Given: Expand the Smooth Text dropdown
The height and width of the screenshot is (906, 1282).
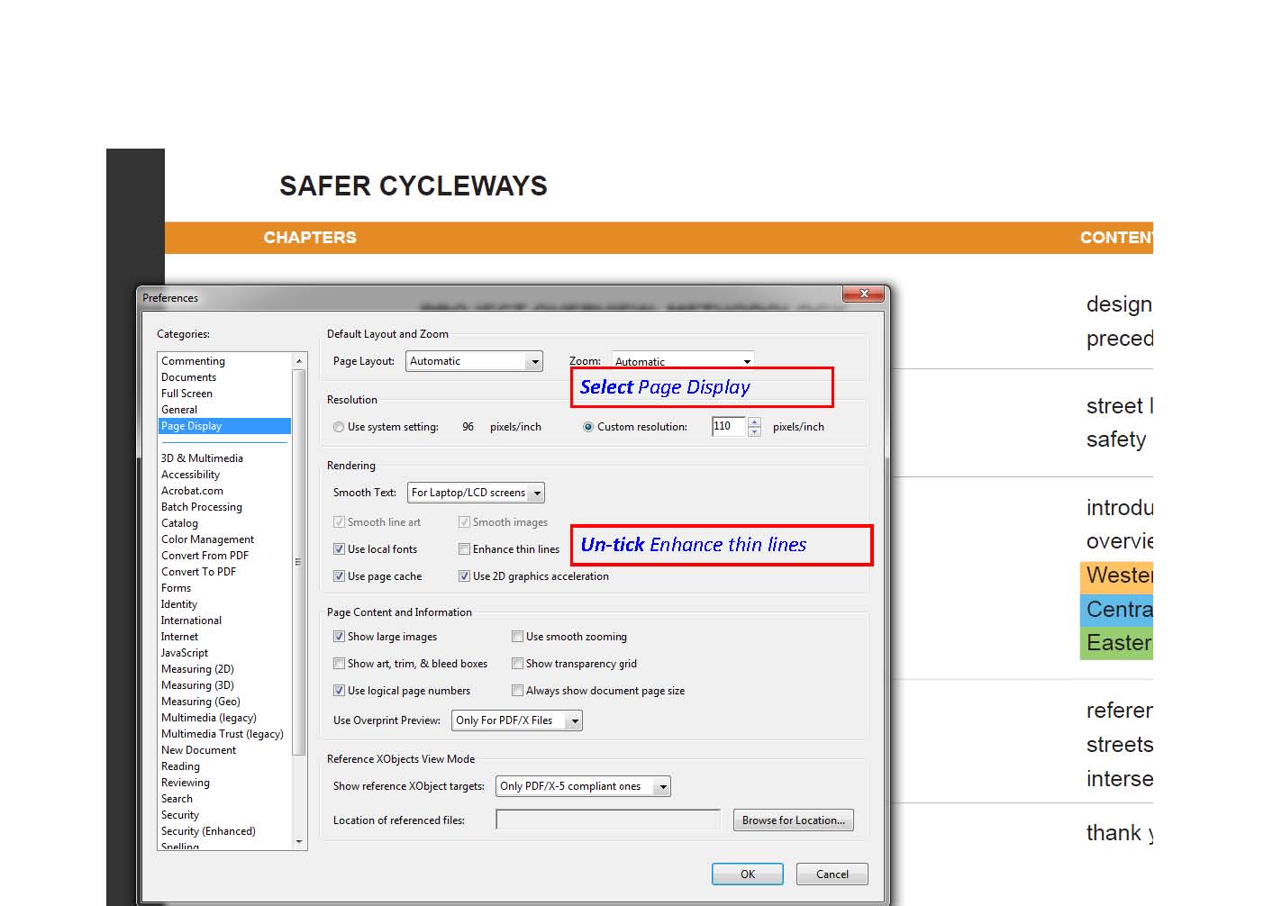Looking at the screenshot, I should [x=476, y=493].
